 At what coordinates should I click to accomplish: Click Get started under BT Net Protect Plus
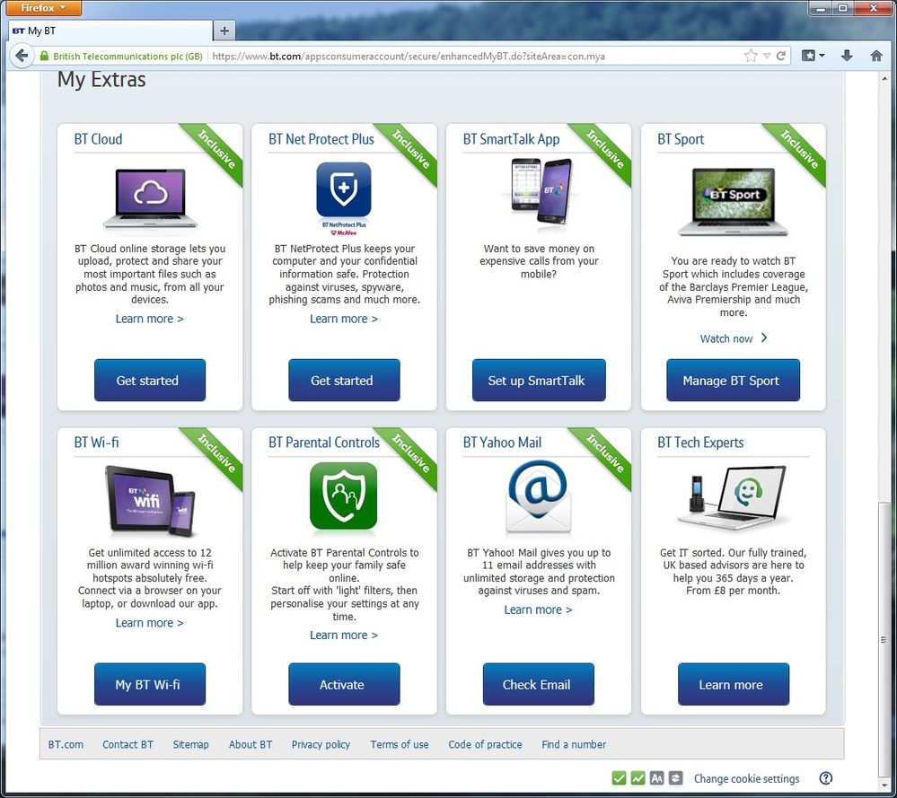point(344,381)
